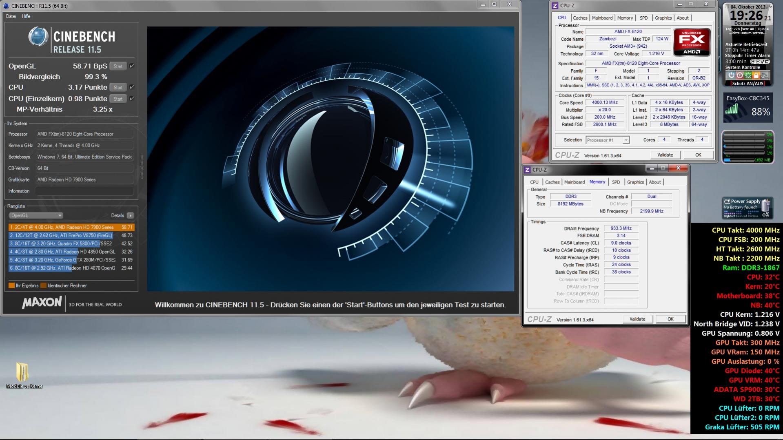Start the OpenGL benchmark test

pyautogui.click(x=118, y=66)
